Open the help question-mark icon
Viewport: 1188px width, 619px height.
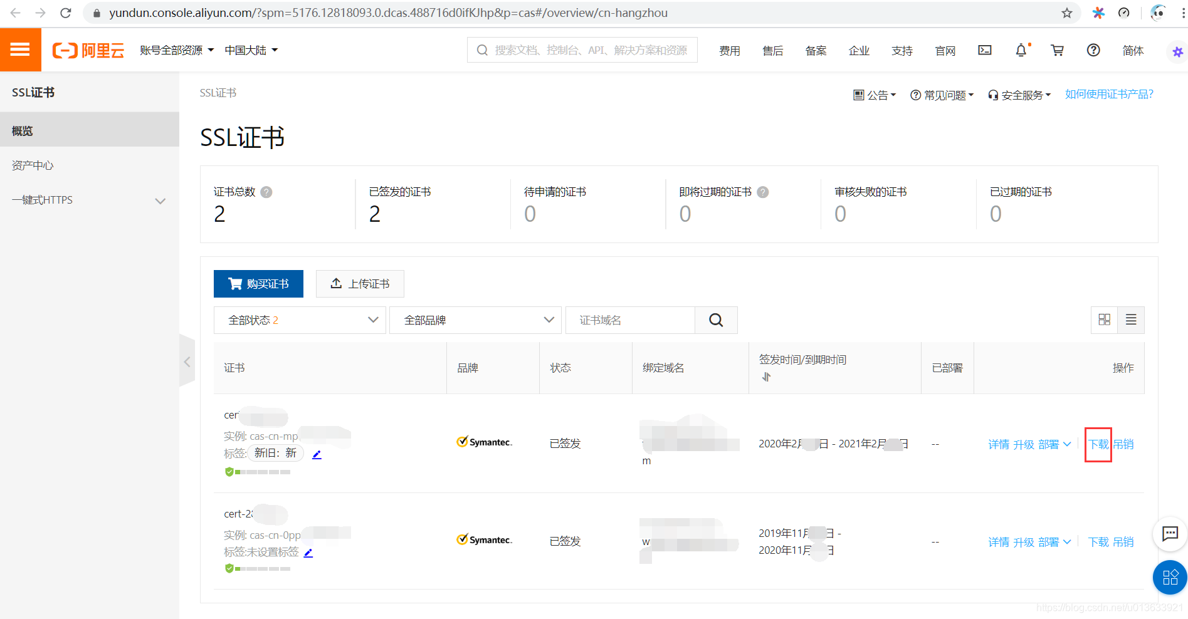click(x=1093, y=50)
